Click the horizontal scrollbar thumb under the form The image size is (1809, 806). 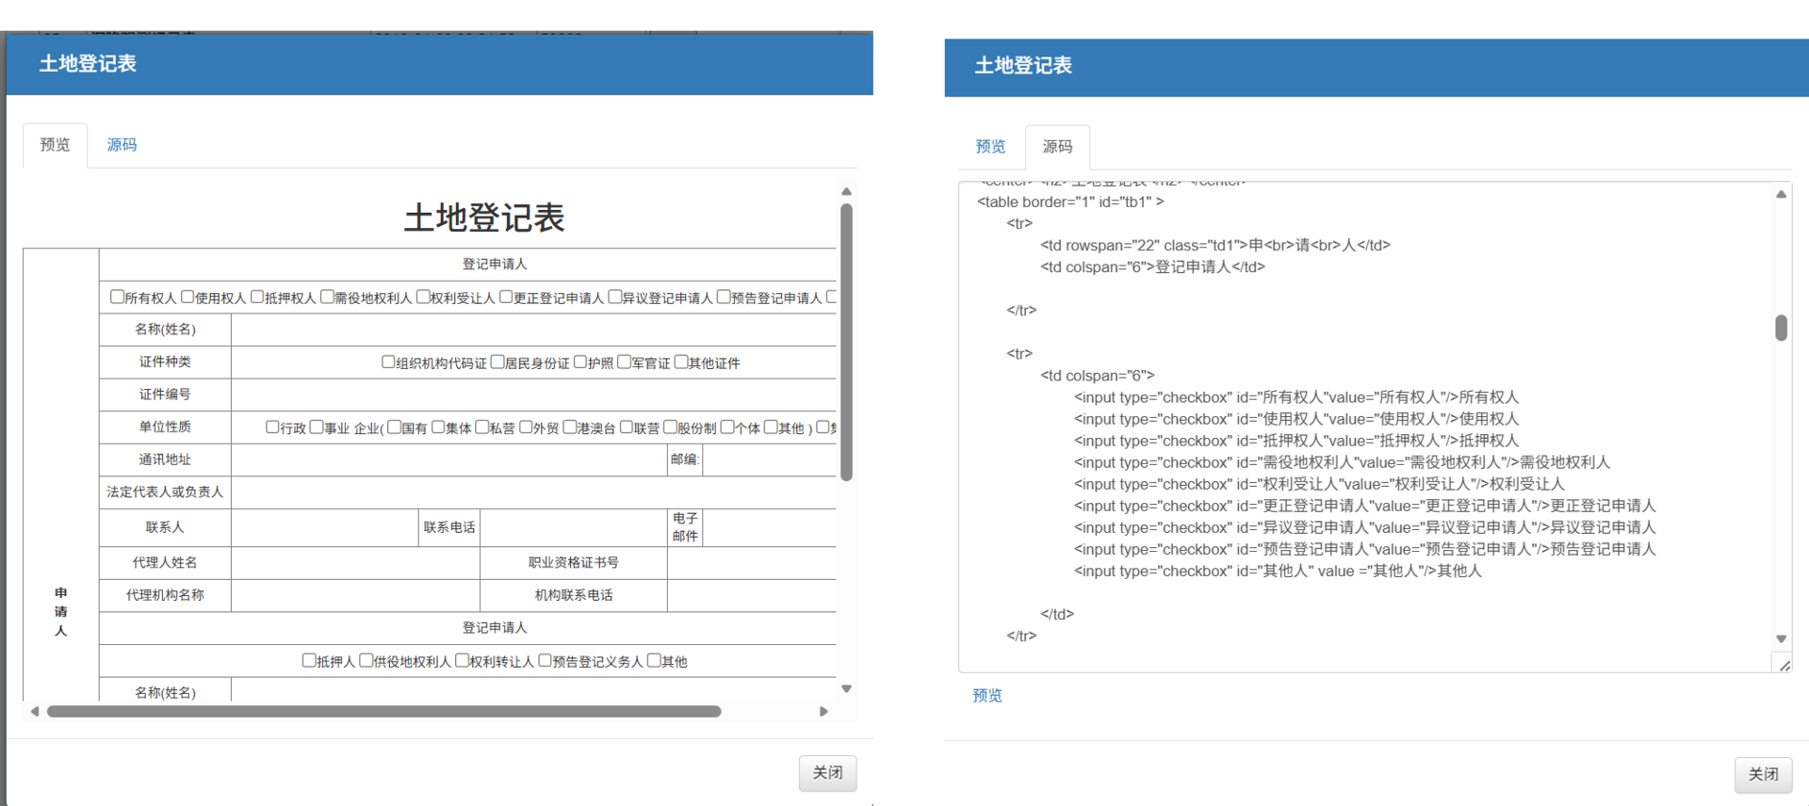[383, 712]
